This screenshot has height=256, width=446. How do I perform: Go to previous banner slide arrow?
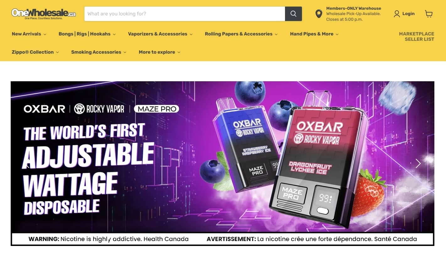click(28, 163)
